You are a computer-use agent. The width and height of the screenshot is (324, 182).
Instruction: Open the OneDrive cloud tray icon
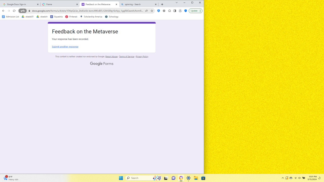coord(291,178)
